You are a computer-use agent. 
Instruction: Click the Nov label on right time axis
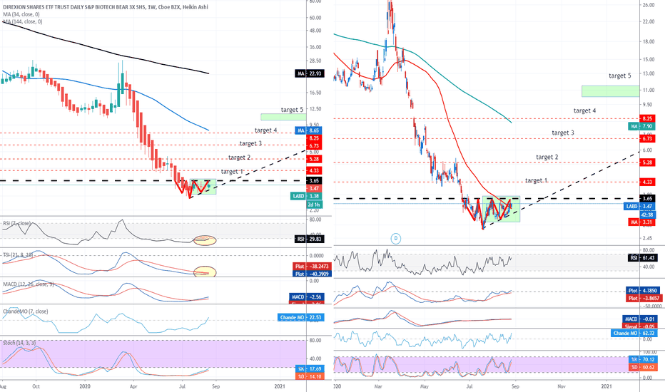point(562,386)
